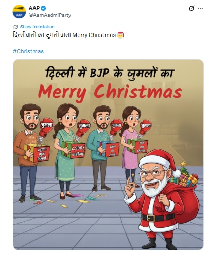
Task: Click the Hindi post text line
Action: point(64,35)
